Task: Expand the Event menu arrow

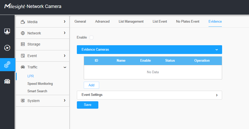Action: click(x=65, y=56)
